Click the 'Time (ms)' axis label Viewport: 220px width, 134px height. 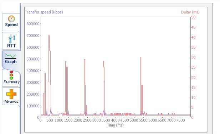click(x=115, y=125)
